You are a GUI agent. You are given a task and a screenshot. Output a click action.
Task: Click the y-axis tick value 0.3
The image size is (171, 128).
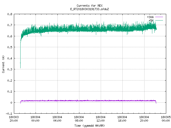pyautogui.click(x=10, y=69)
